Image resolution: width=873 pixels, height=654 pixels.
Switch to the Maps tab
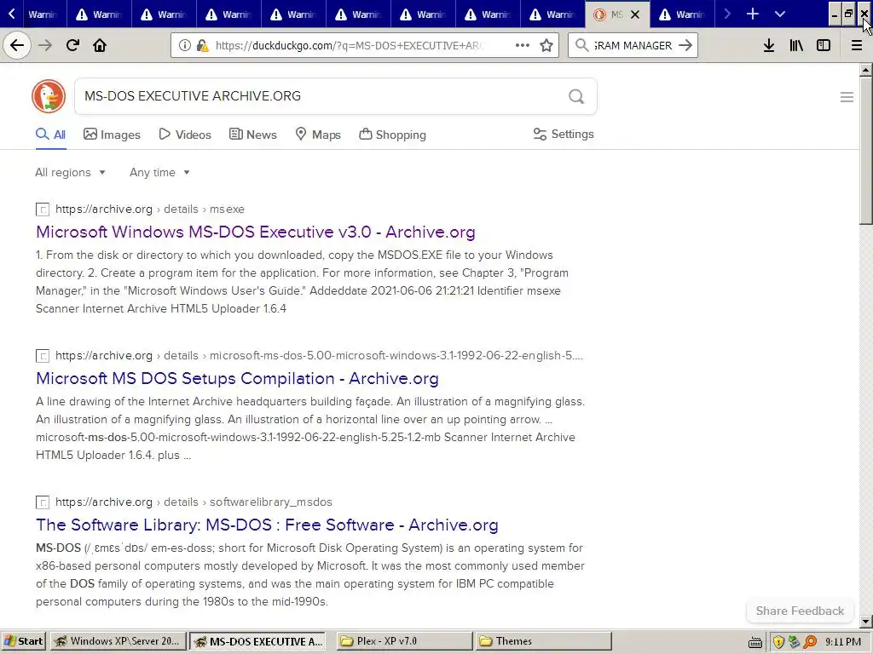tap(318, 135)
